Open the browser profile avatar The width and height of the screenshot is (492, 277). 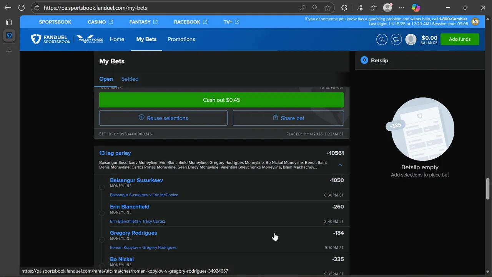tap(387, 8)
